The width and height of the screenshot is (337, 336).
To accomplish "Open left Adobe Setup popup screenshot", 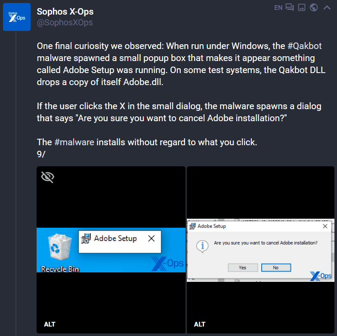I will coord(111,250).
